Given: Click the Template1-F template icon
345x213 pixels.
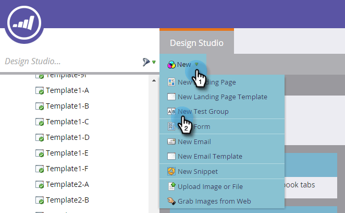Looking at the screenshot, I should point(40,169).
